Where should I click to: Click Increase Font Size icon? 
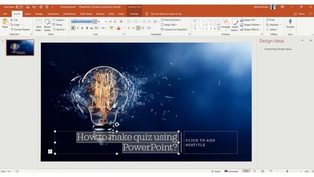point(111,21)
